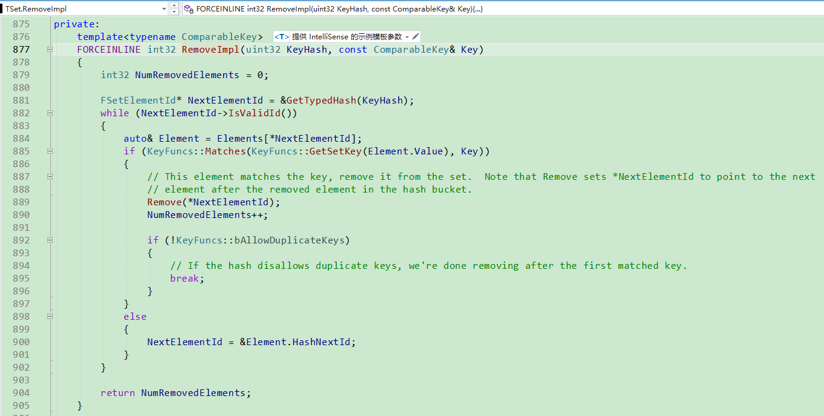
Task: Open the IntelliSense template parameter dropdown arrow
Action: 407,37
